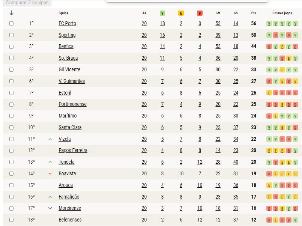The image size is (302, 226).
Task: Open the Sporting team link
Action: point(67,35)
